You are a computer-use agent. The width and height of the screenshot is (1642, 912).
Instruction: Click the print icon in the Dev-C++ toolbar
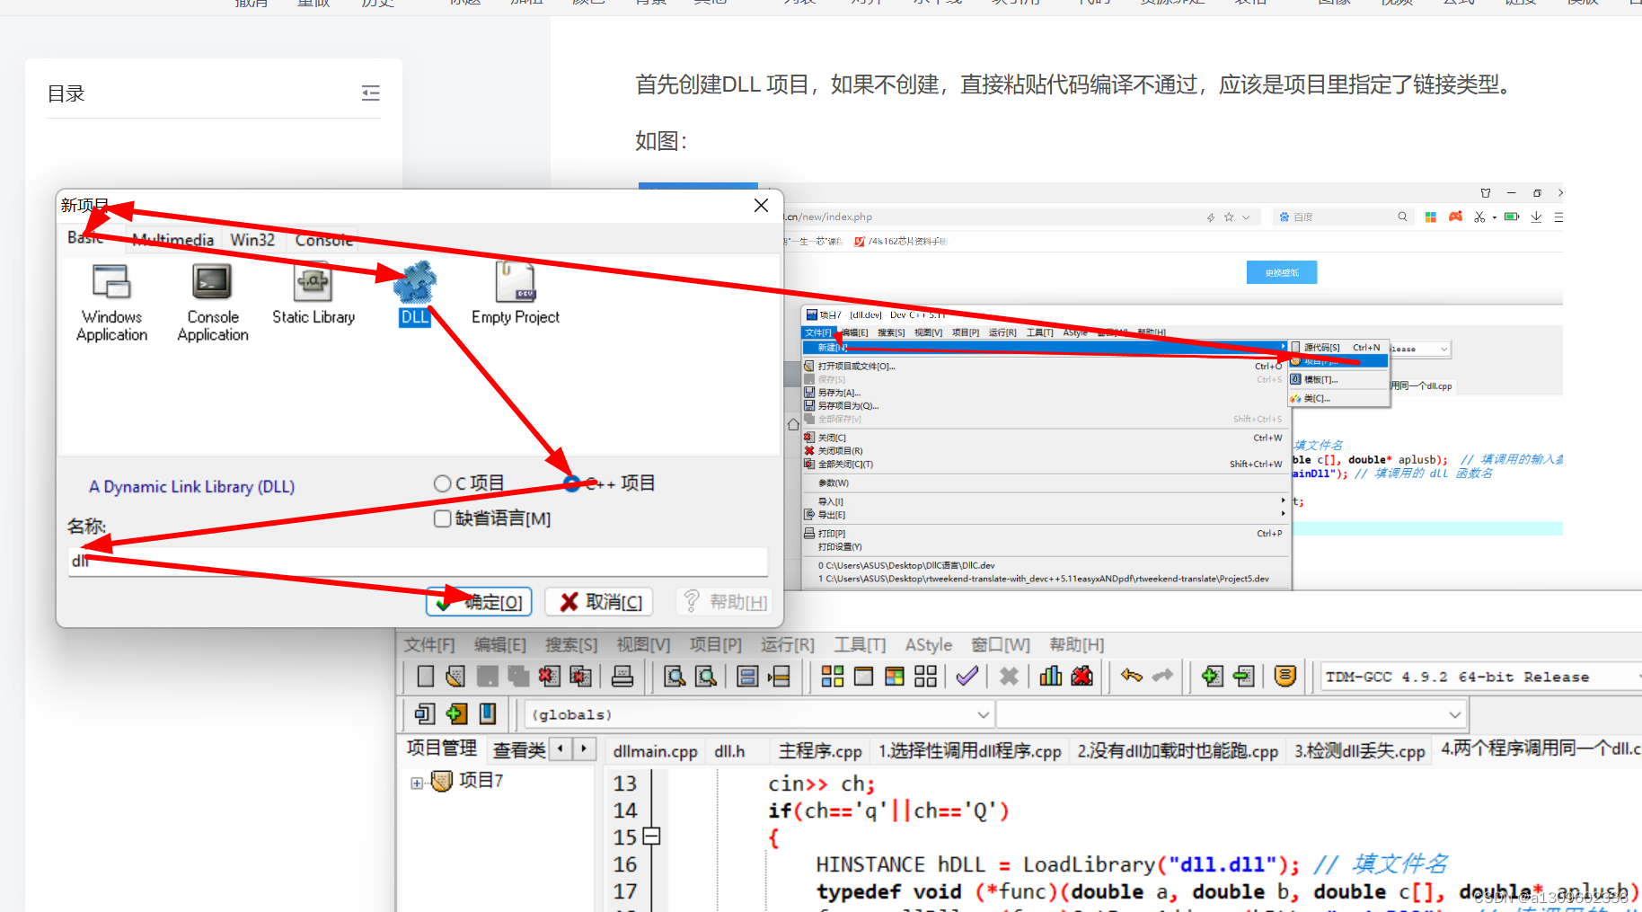(623, 676)
